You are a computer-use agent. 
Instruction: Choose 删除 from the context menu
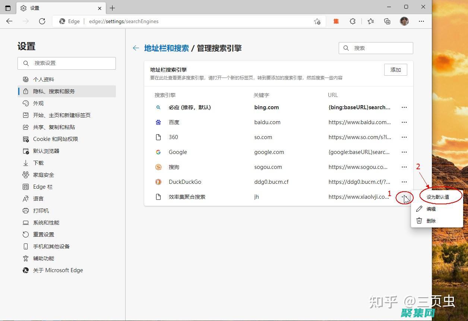coord(431,221)
